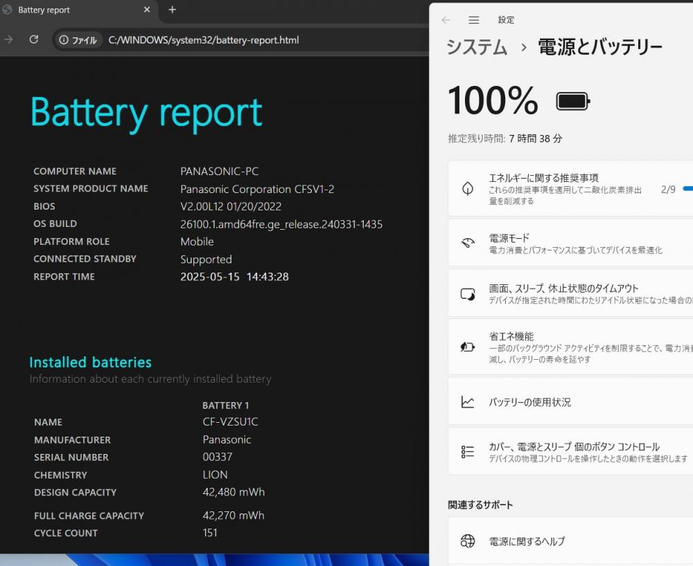Screen dimensions: 693x566
Task: Click the screen and sleep timeout icon
Action: (468, 294)
